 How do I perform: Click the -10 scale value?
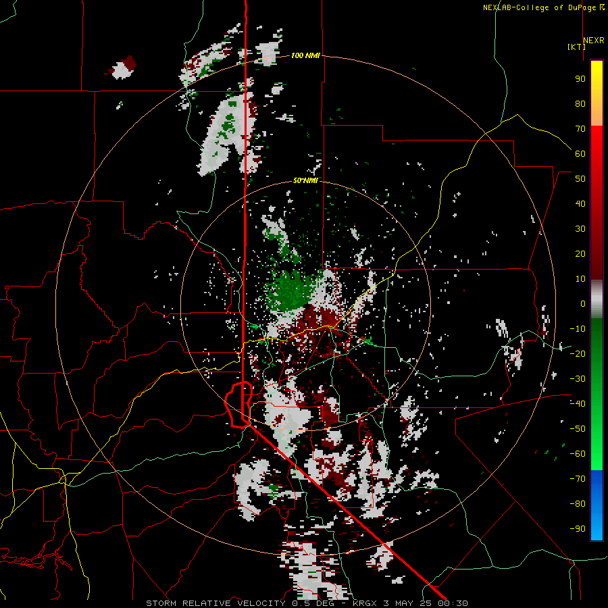click(578, 329)
